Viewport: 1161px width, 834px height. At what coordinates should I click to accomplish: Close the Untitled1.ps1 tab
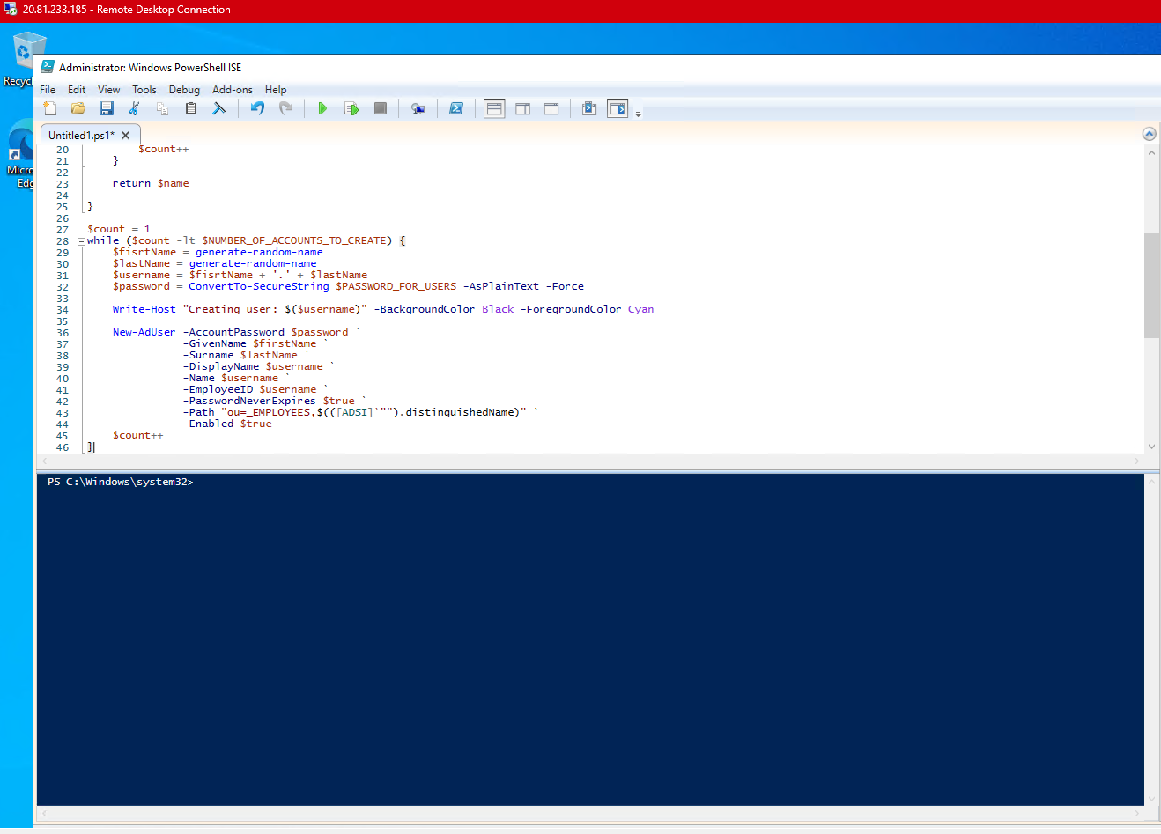126,136
